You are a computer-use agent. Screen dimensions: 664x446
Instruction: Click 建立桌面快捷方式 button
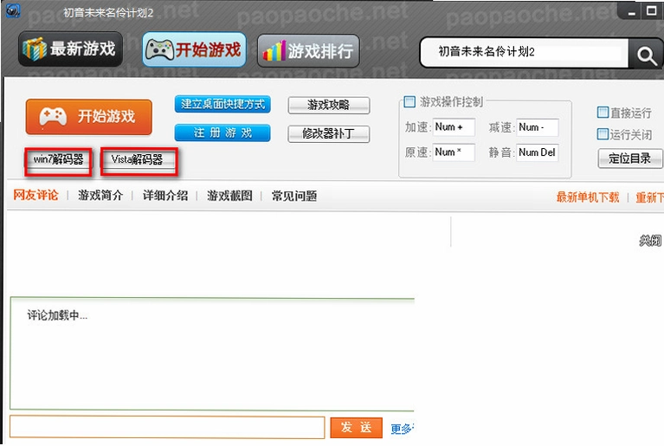tap(222, 104)
